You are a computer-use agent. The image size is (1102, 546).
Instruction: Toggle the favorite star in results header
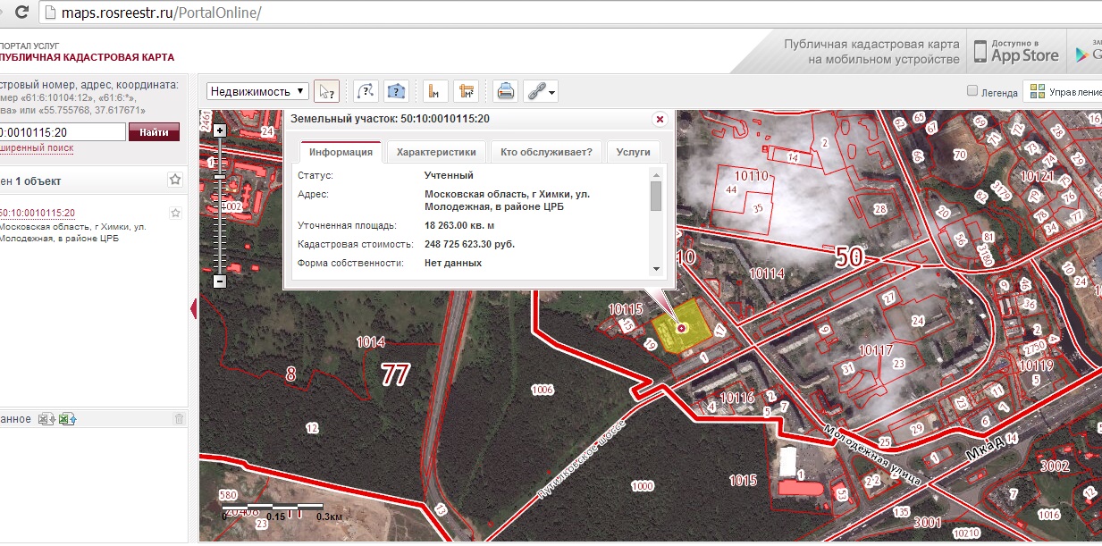175,181
